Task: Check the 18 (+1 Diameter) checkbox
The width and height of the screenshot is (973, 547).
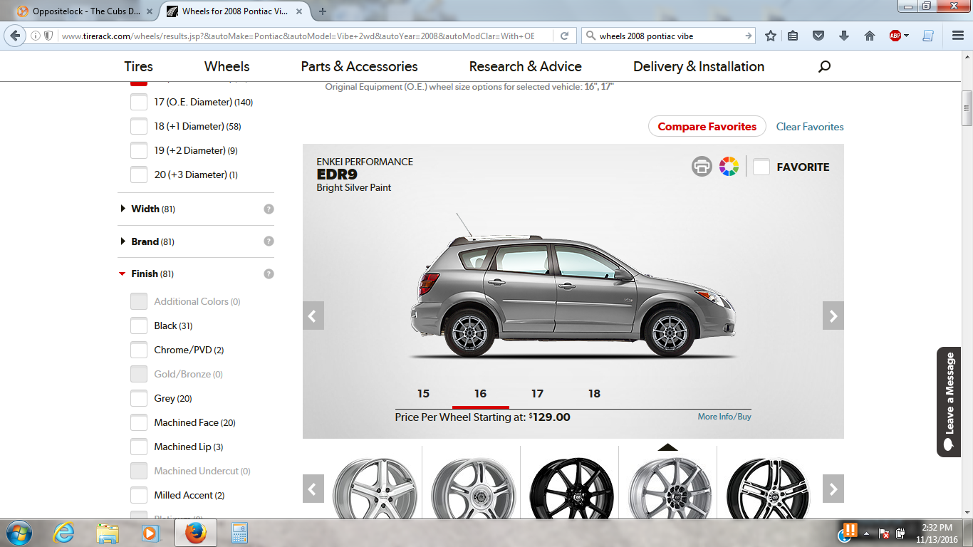Action: (x=139, y=126)
